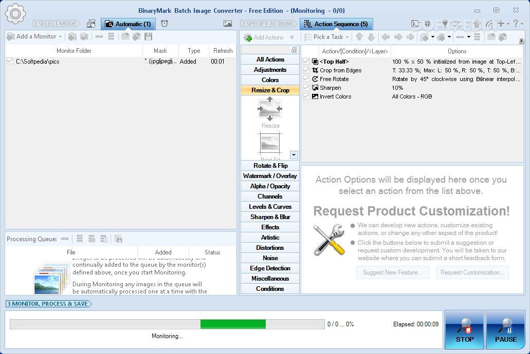Move selected action down
Image resolution: width=530 pixels, height=354 pixels.
pyautogui.click(x=371, y=37)
